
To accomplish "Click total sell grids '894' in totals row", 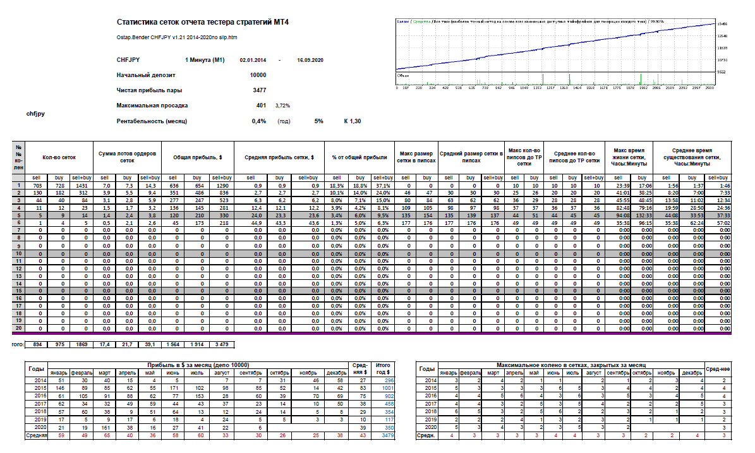I will (x=36, y=345).
